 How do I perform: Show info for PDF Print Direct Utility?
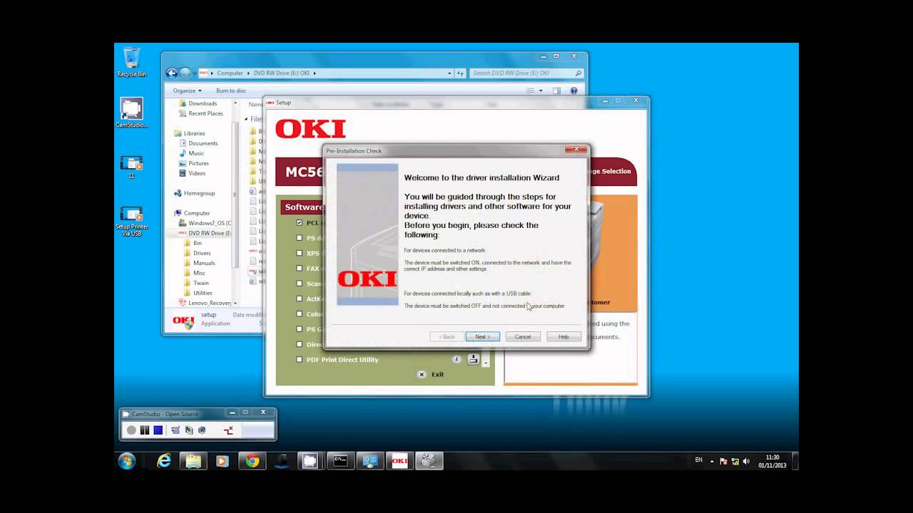point(457,359)
